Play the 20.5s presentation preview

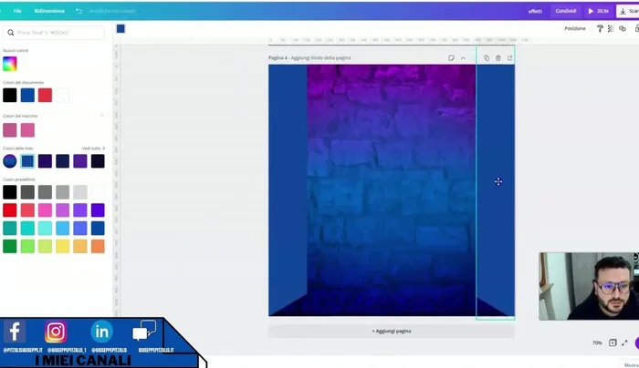(x=599, y=11)
